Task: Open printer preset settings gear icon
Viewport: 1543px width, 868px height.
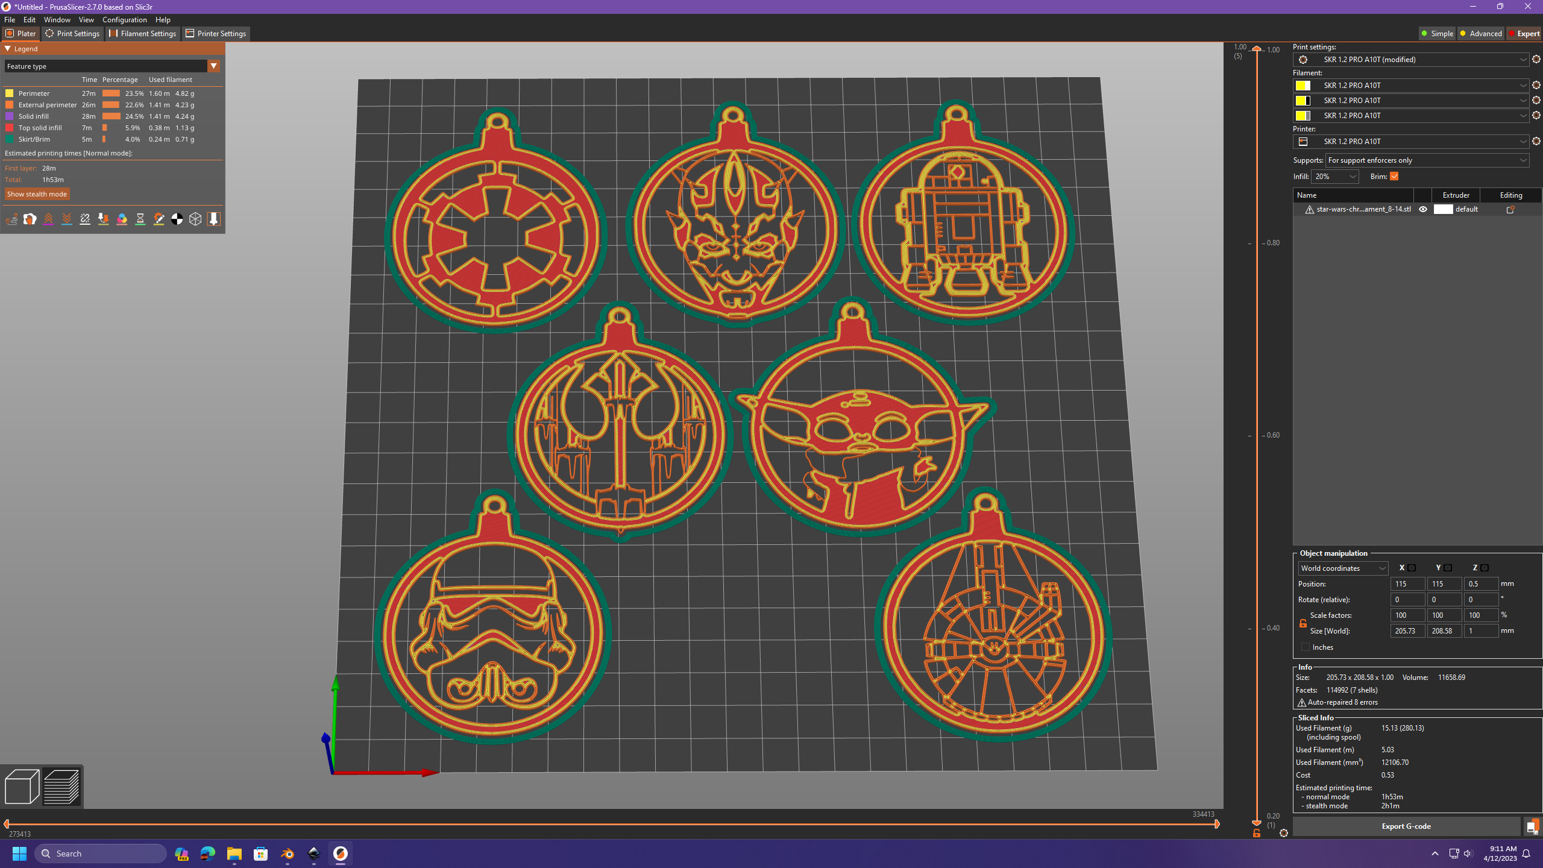Action: tap(1536, 141)
